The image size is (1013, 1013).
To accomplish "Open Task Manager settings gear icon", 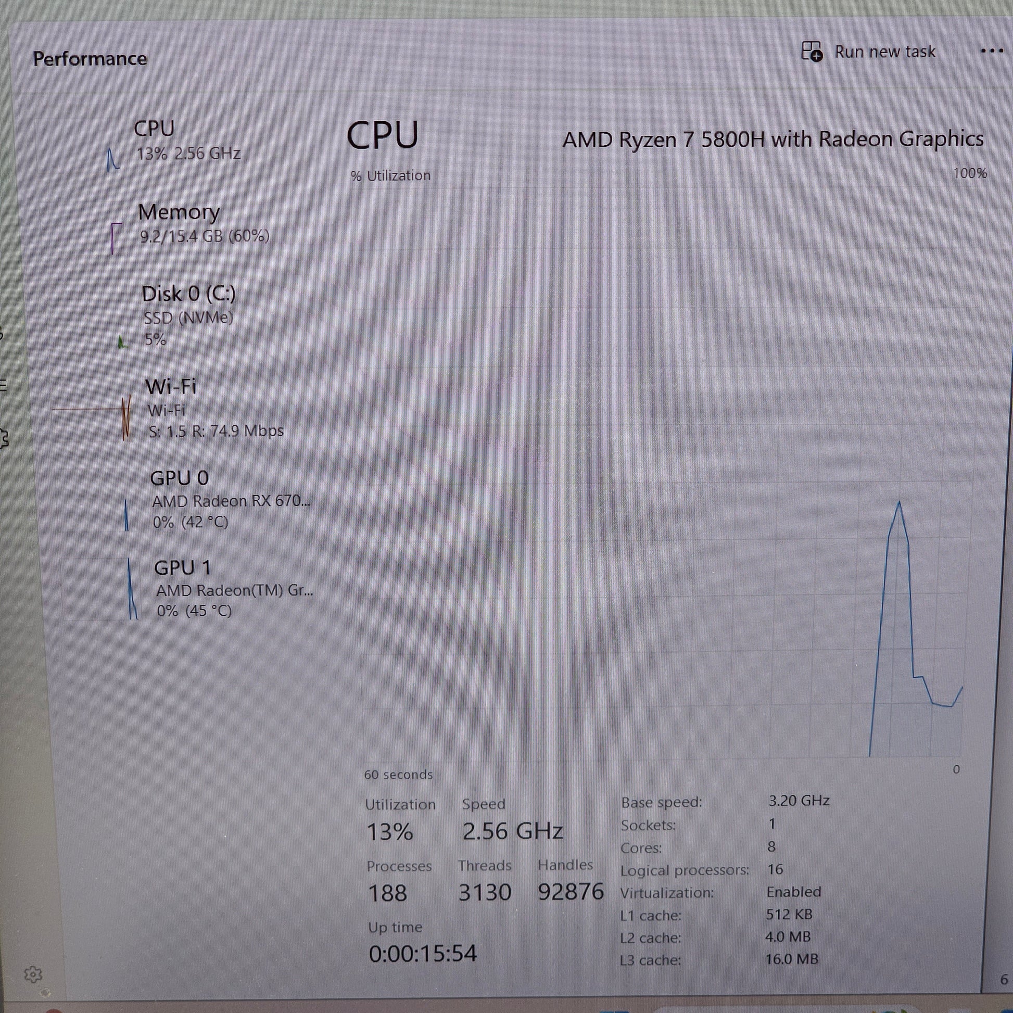I will 33,974.
